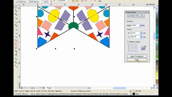Enable the Relative Center checkbox

coord(128,42)
